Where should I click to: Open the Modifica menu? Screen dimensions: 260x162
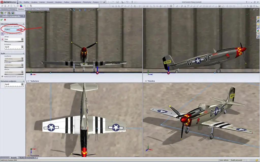[26, 2]
